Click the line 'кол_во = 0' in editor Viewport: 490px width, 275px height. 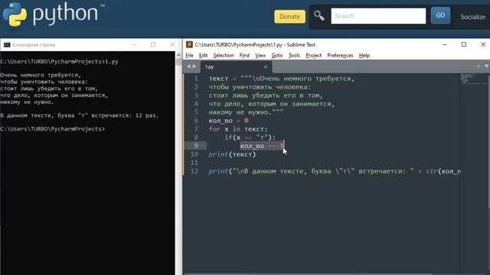coord(229,121)
